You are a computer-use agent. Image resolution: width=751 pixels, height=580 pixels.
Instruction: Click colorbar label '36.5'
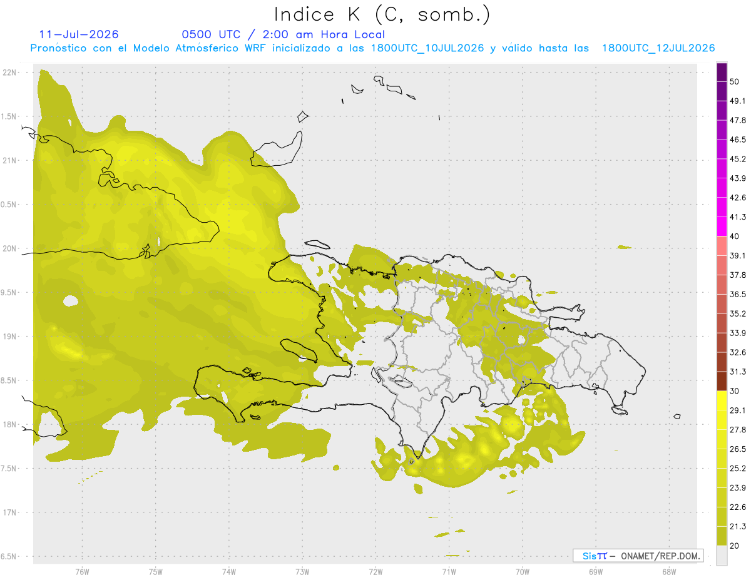point(738,294)
